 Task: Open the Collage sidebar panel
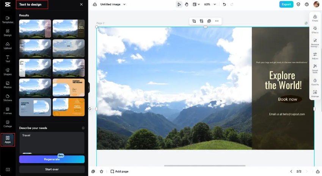(x=8, y=124)
